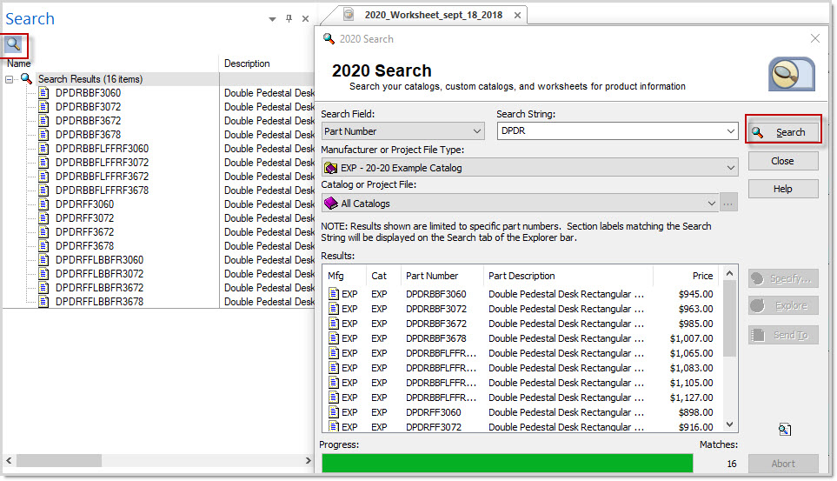Image resolution: width=837 pixels, height=481 pixels.
Task: Click the DPDRBBFLFFRF3678 document icon
Action: [x=43, y=190]
